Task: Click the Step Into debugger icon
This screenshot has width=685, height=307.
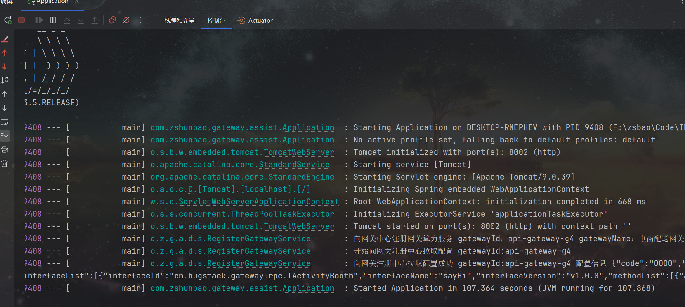Action: pos(81,20)
